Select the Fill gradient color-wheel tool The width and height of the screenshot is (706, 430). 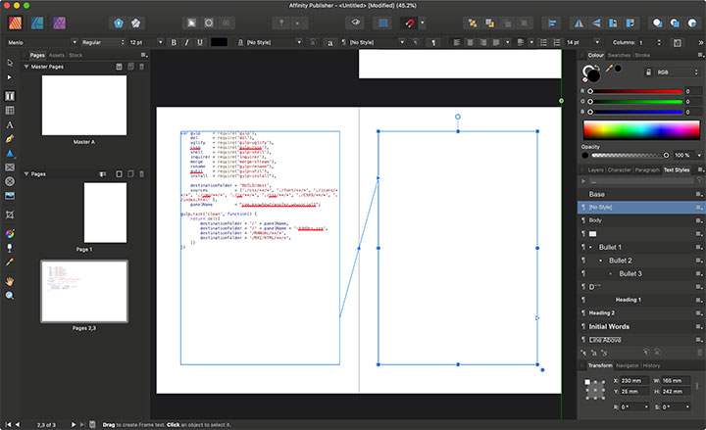point(10,233)
